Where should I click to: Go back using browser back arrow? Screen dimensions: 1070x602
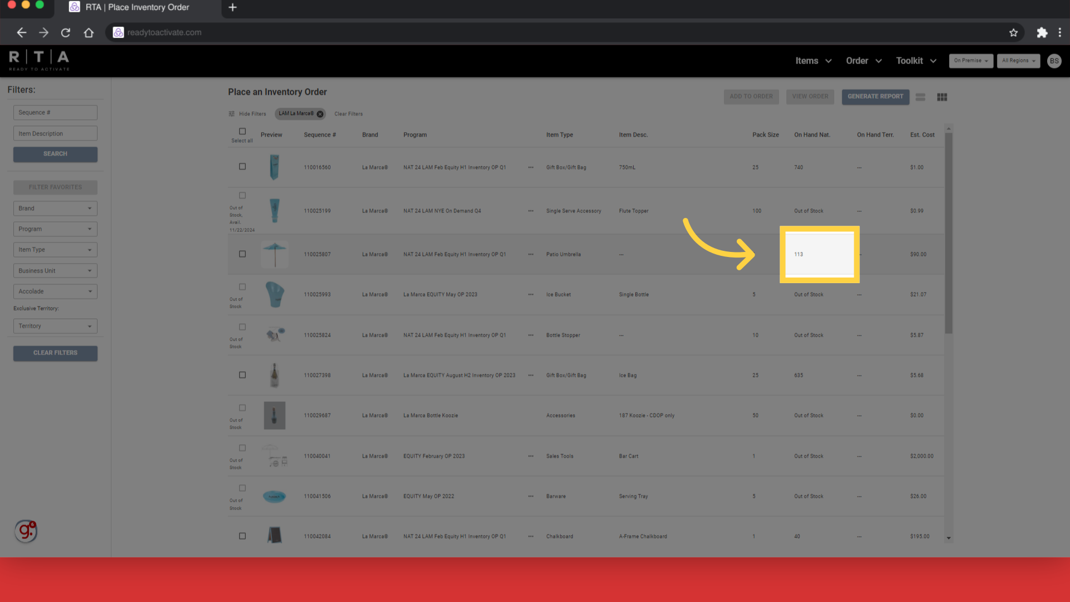(x=21, y=32)
